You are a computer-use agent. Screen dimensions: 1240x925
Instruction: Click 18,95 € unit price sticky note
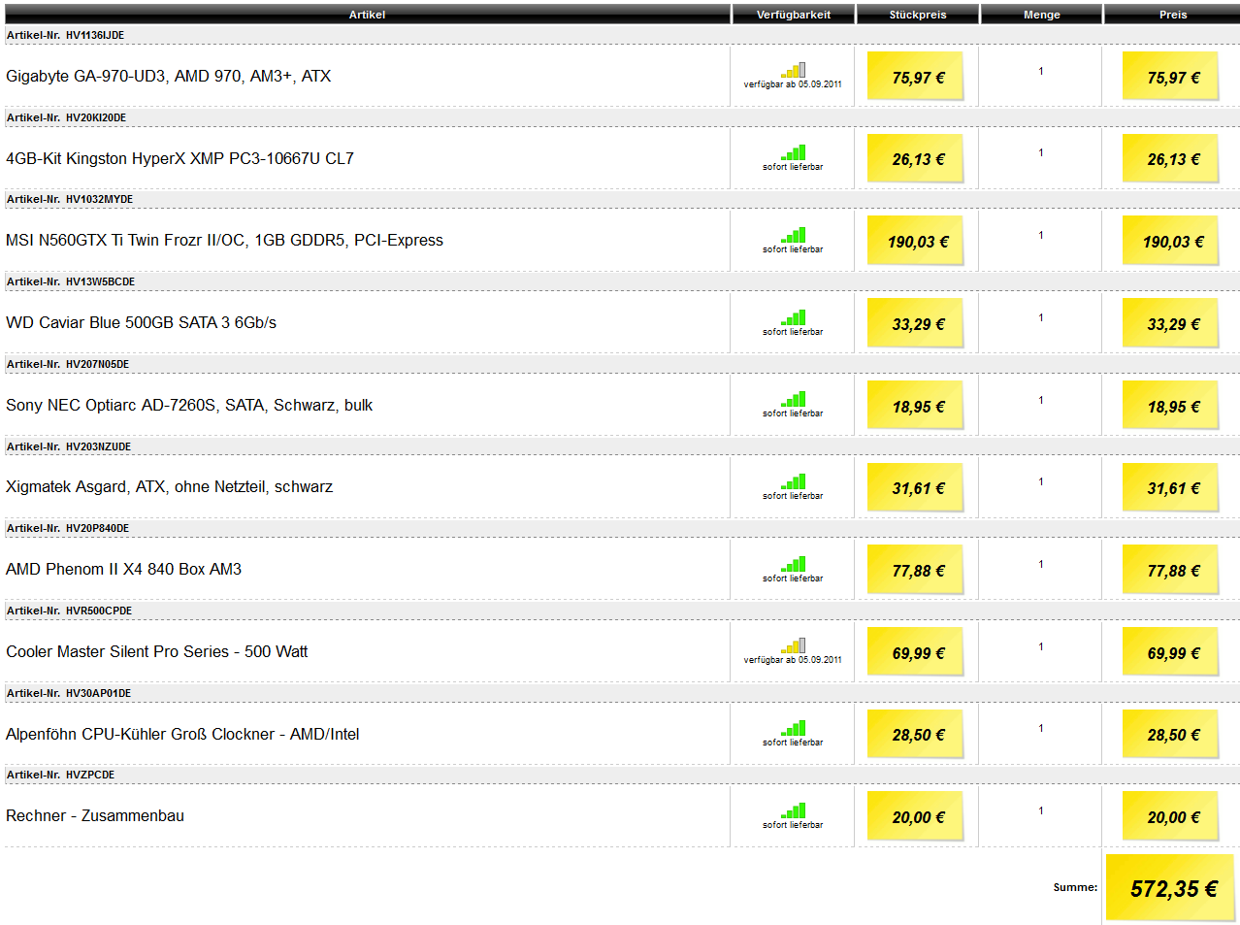point(915,405)
